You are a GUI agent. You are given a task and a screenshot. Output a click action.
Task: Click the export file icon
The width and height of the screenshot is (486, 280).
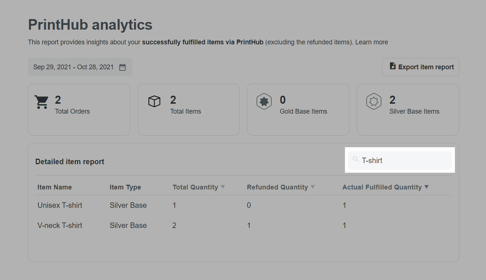[x=392, y=66]
